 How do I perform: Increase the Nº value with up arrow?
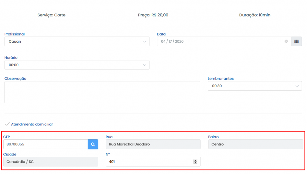(195, 161)
